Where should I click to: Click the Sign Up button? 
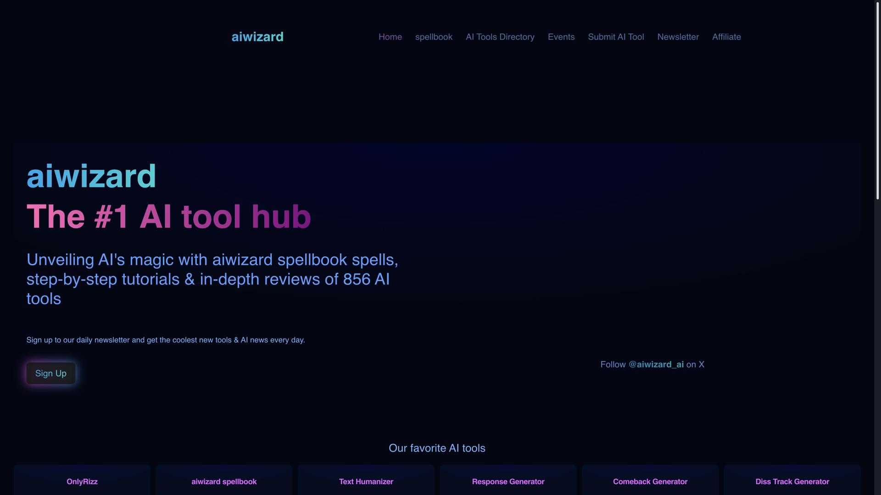50,373
